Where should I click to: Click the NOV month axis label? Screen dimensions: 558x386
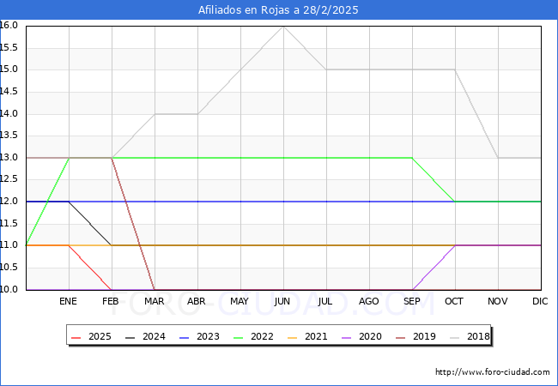[498, 301]
